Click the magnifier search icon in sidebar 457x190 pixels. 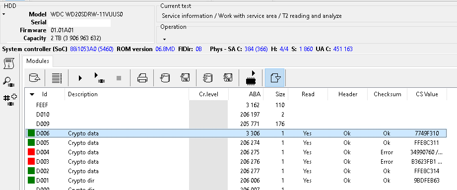click(x=9, y=81)
